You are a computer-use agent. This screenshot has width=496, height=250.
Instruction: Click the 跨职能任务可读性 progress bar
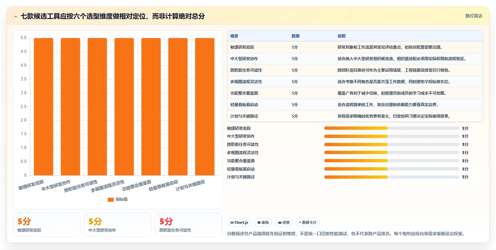click(392, 145)
